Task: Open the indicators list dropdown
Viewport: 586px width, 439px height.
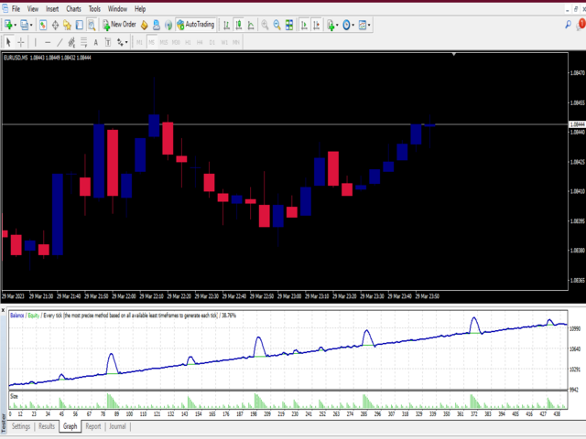Action: tap(332, 25)
